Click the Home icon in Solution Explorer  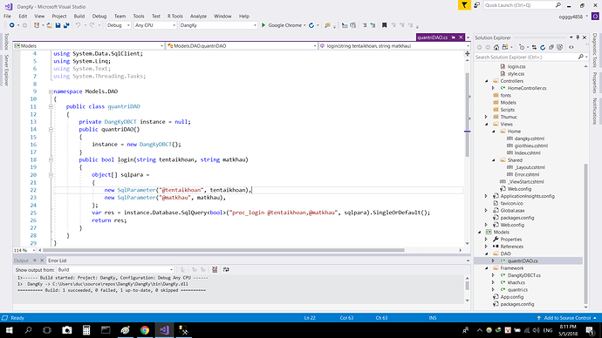coord(496,48)
